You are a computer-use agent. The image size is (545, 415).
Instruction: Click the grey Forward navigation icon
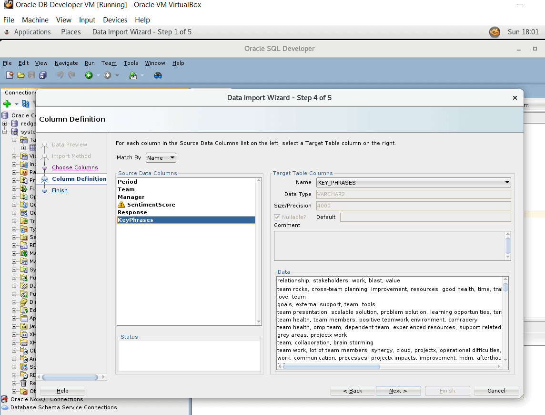tap(108, 75)
